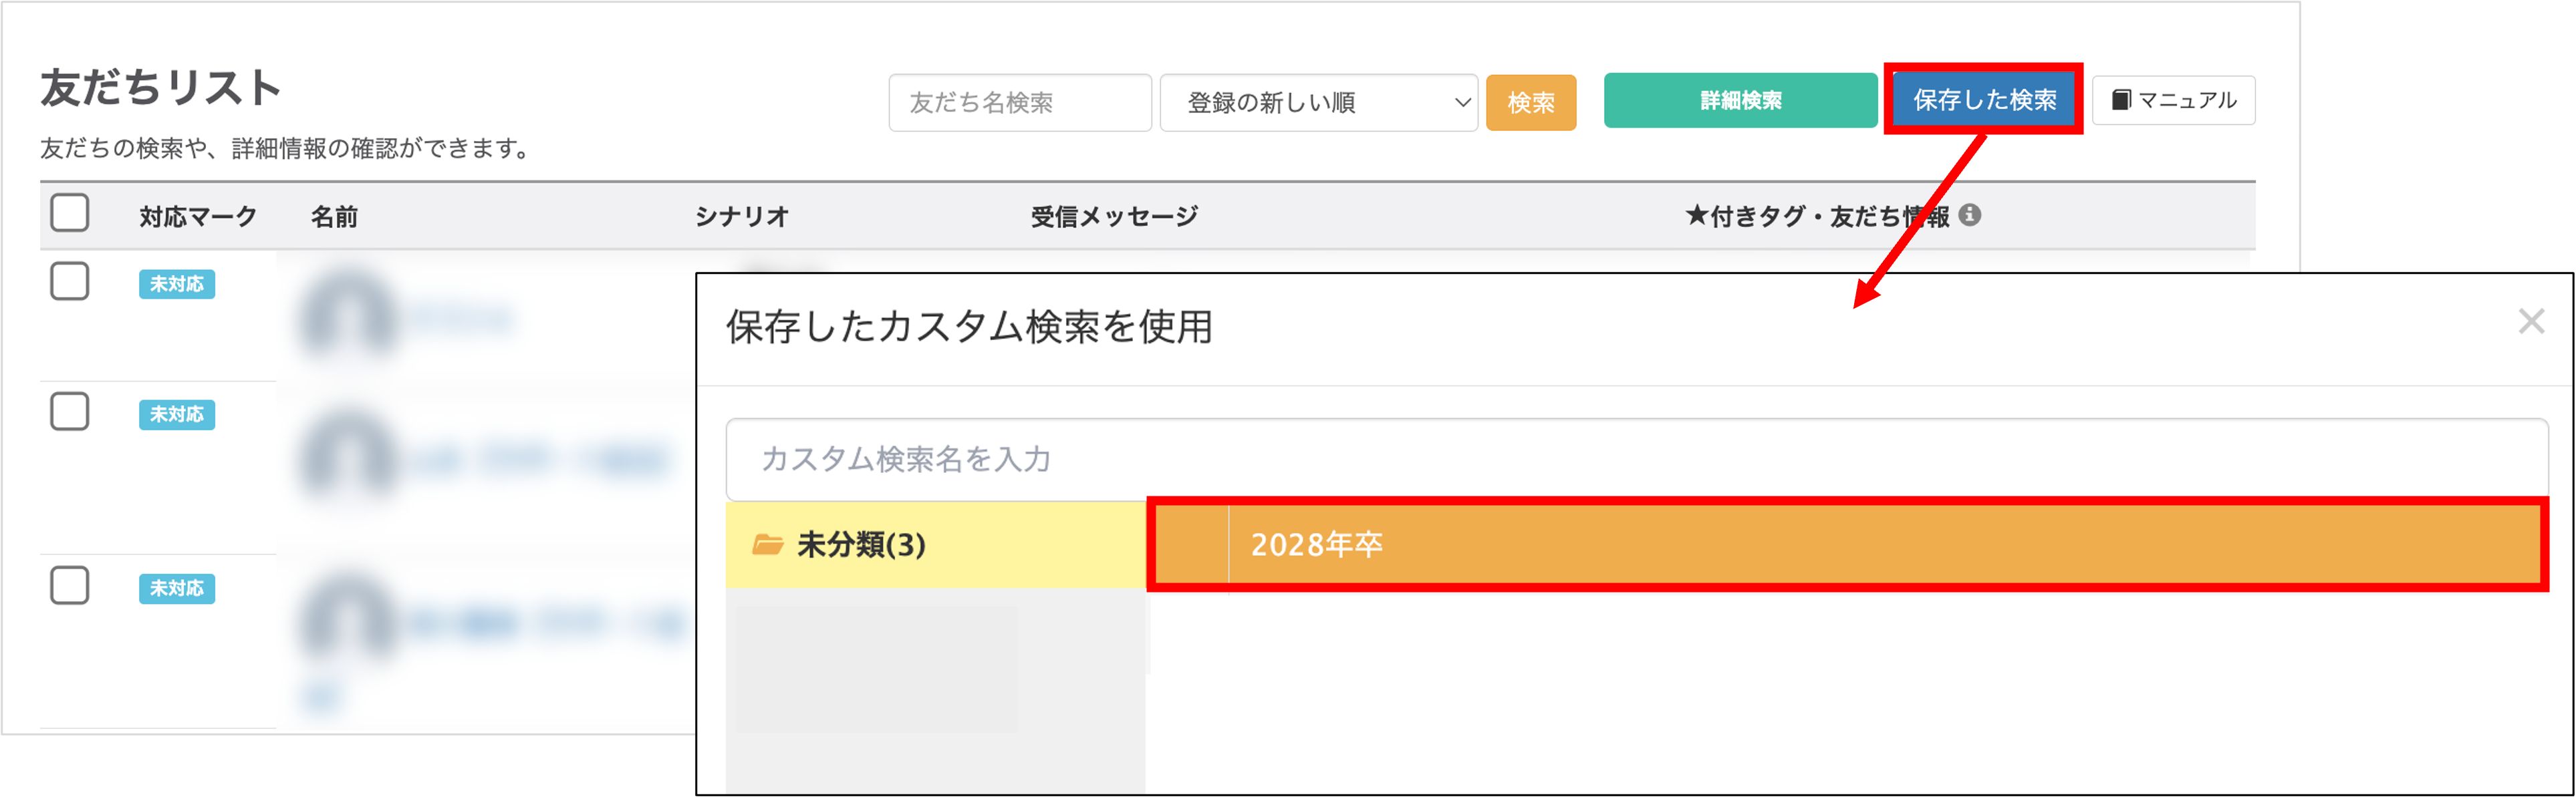The width and height of the screenshot is (2576, 799).
Task: Click the カスタム検索名を入力 search field
Action: point(1636,459)
